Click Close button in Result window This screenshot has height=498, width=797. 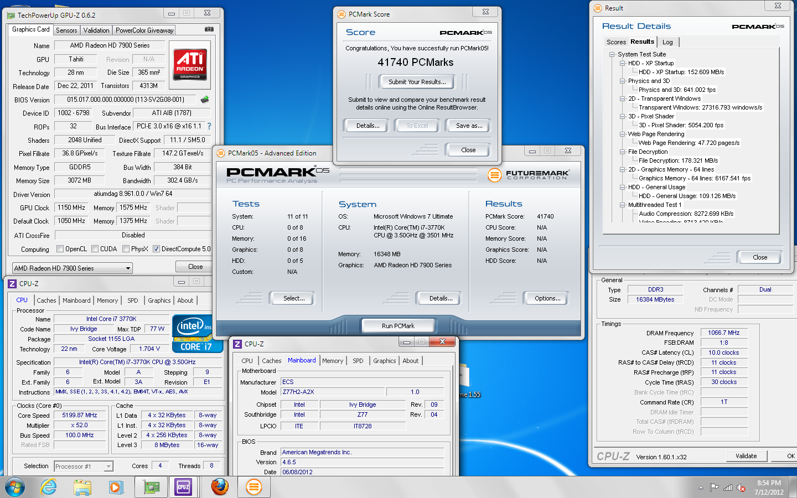click(x=760, y=257)
